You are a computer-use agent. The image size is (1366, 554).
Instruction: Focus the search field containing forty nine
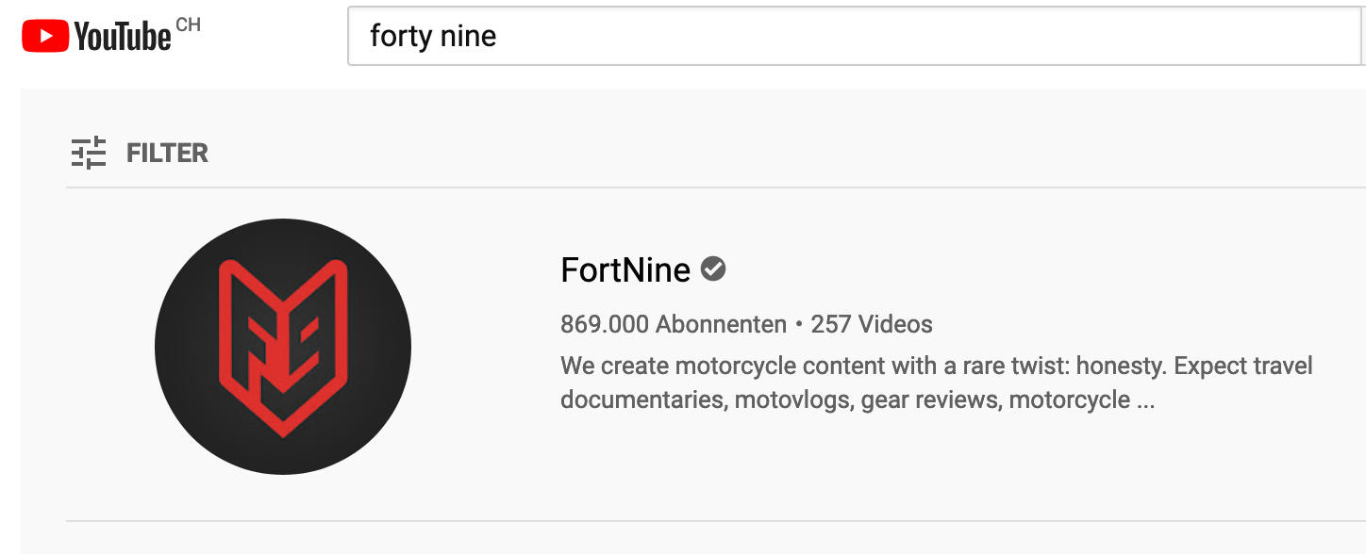click(x=849, y=37)
